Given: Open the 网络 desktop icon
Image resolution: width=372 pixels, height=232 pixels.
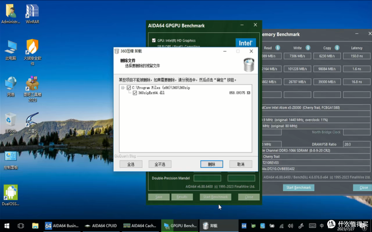Looking at the screenshot, I should [x=10, y=87].
